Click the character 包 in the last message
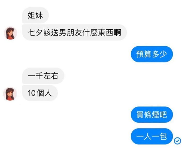The image size is (182, 159). coord(163,136)
